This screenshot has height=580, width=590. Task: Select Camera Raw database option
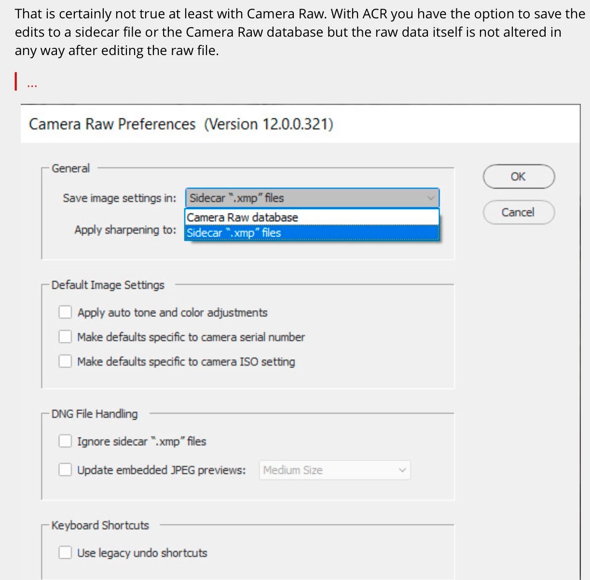pos(312,217)
